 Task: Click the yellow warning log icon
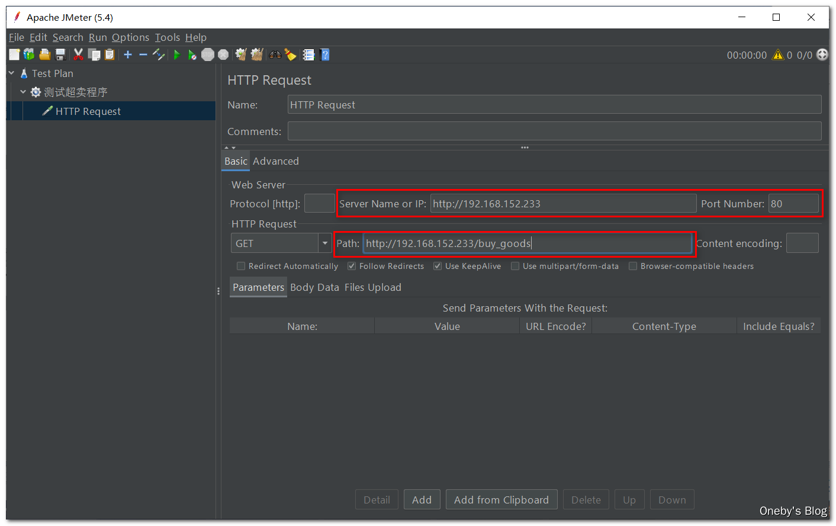(778, 54)
